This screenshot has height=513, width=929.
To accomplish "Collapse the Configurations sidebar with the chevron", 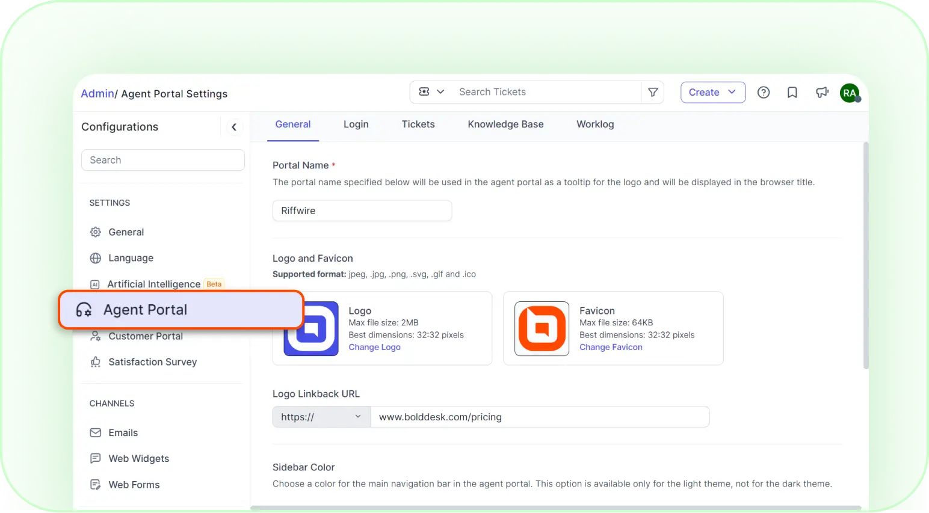I will click(x=234, y=127).
